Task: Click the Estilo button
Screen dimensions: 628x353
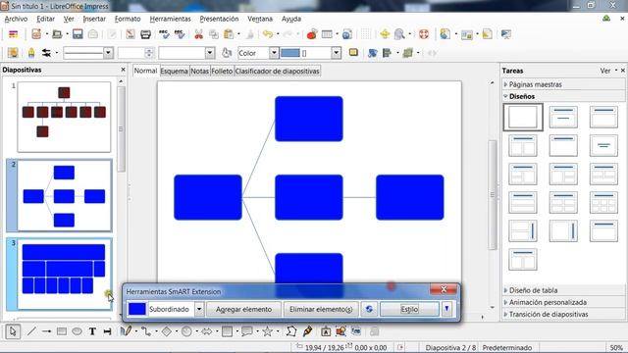Action: 409,309
